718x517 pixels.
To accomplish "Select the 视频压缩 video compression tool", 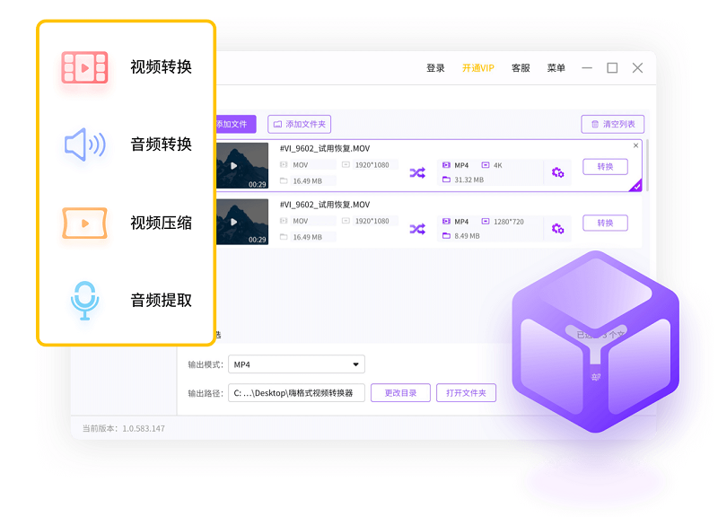I will pos(126,223).
